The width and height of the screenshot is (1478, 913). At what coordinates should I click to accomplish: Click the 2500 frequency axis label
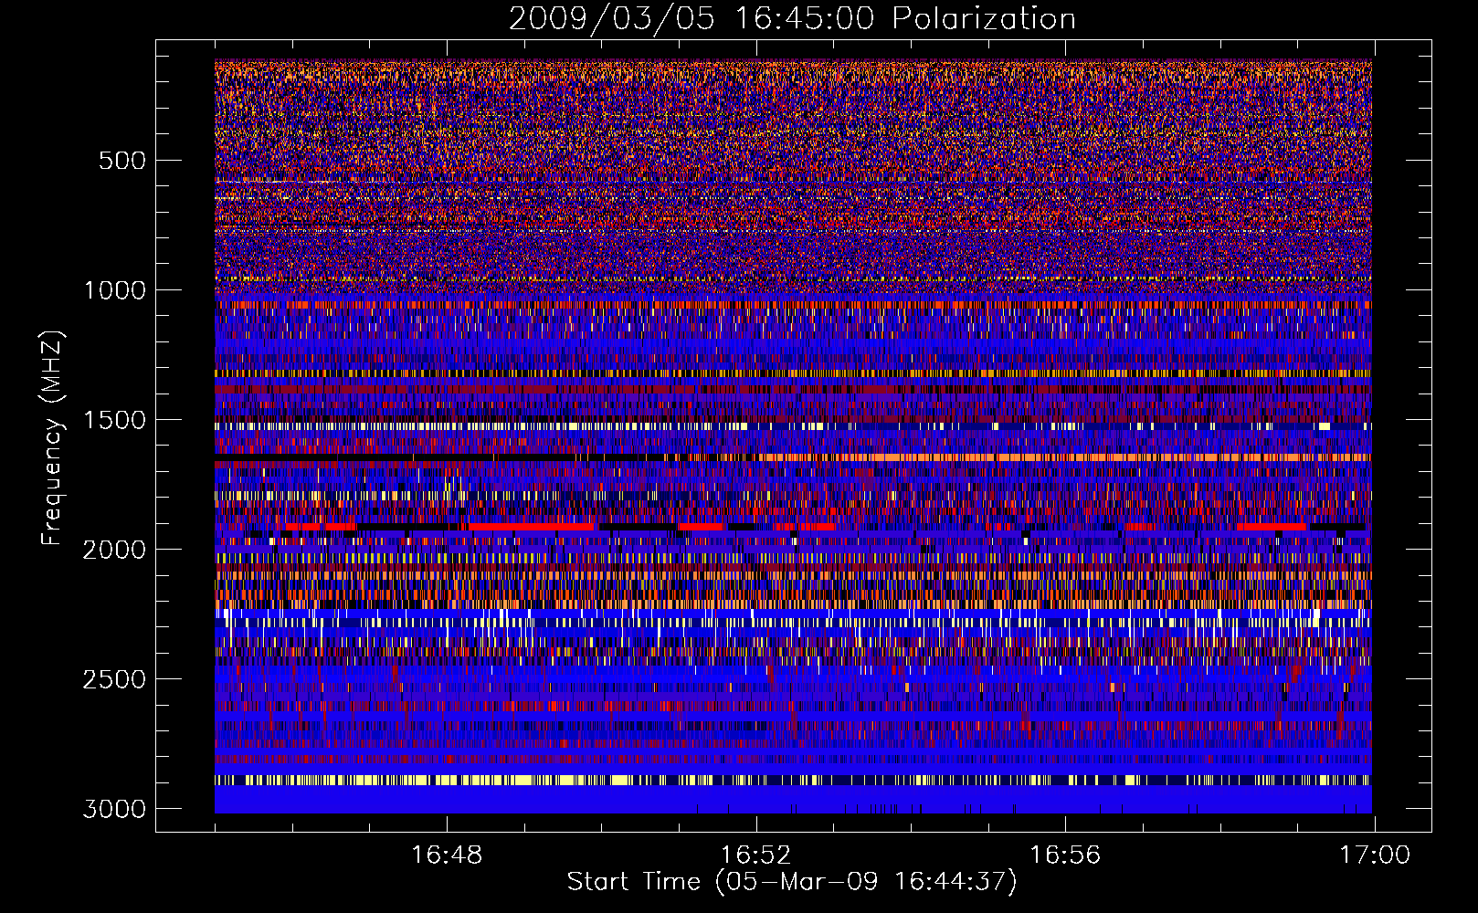point(114,679)
